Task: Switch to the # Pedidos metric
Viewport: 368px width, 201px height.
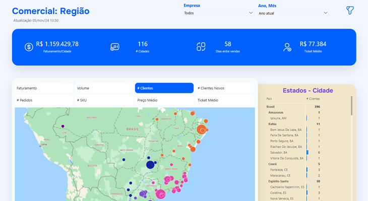Action: [44, 100]
